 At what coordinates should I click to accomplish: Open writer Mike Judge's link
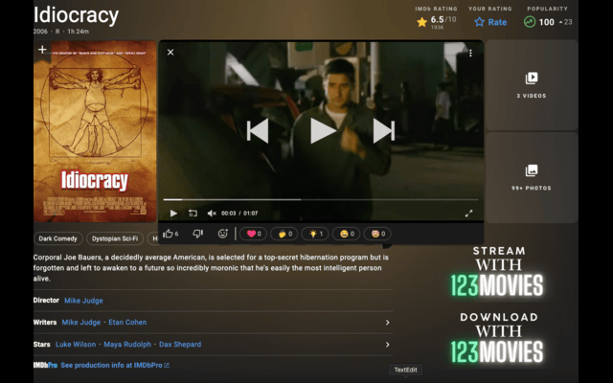[x=81, y=322]
